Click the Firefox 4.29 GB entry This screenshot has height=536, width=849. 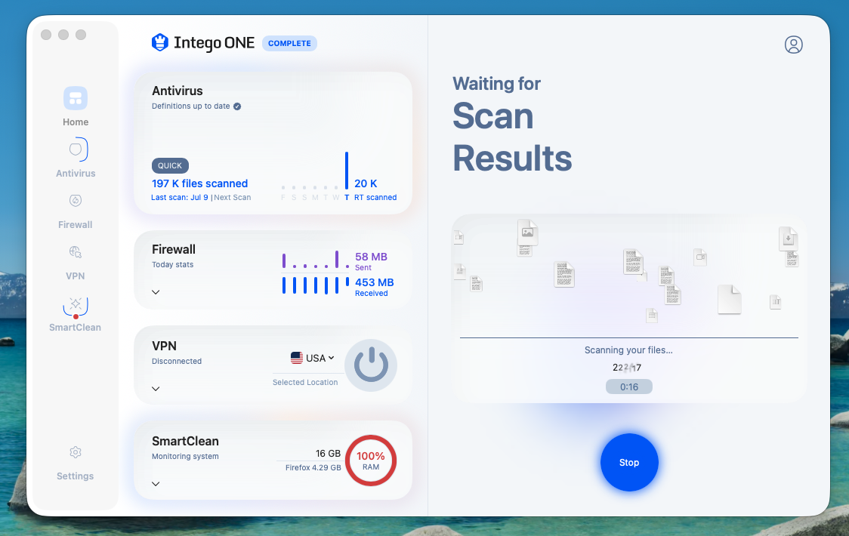[313, 468]
